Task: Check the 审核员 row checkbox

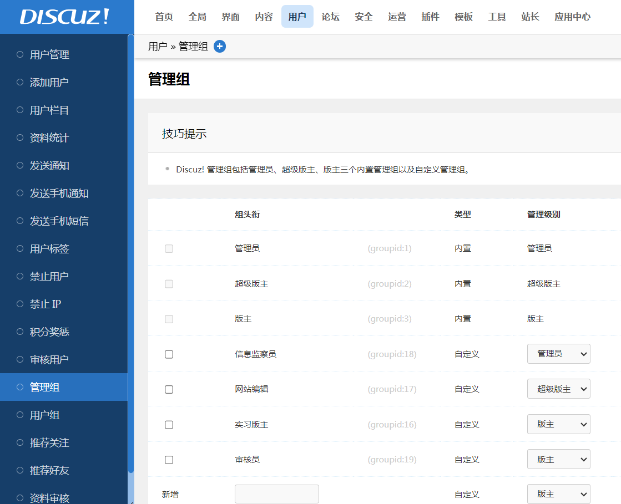Action: click(x=169, y=460)
